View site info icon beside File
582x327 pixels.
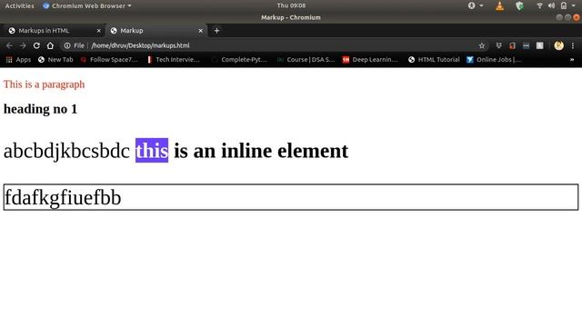pos(66,45)
